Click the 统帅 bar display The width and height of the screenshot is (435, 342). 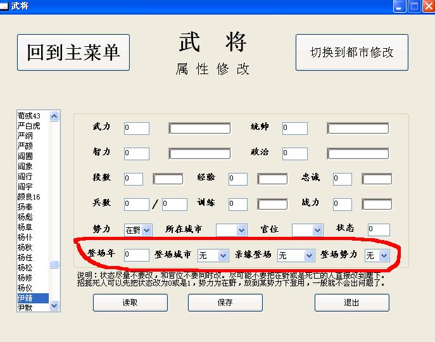[x=358, y=129]
